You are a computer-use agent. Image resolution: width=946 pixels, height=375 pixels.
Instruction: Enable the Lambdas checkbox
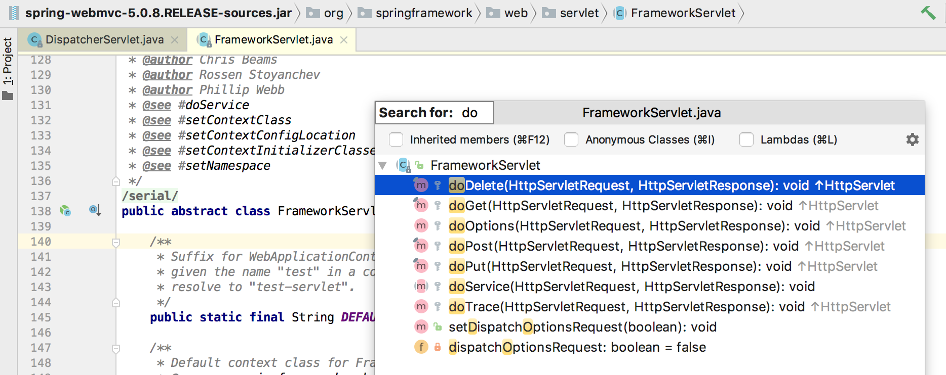[x=746, y=139]
